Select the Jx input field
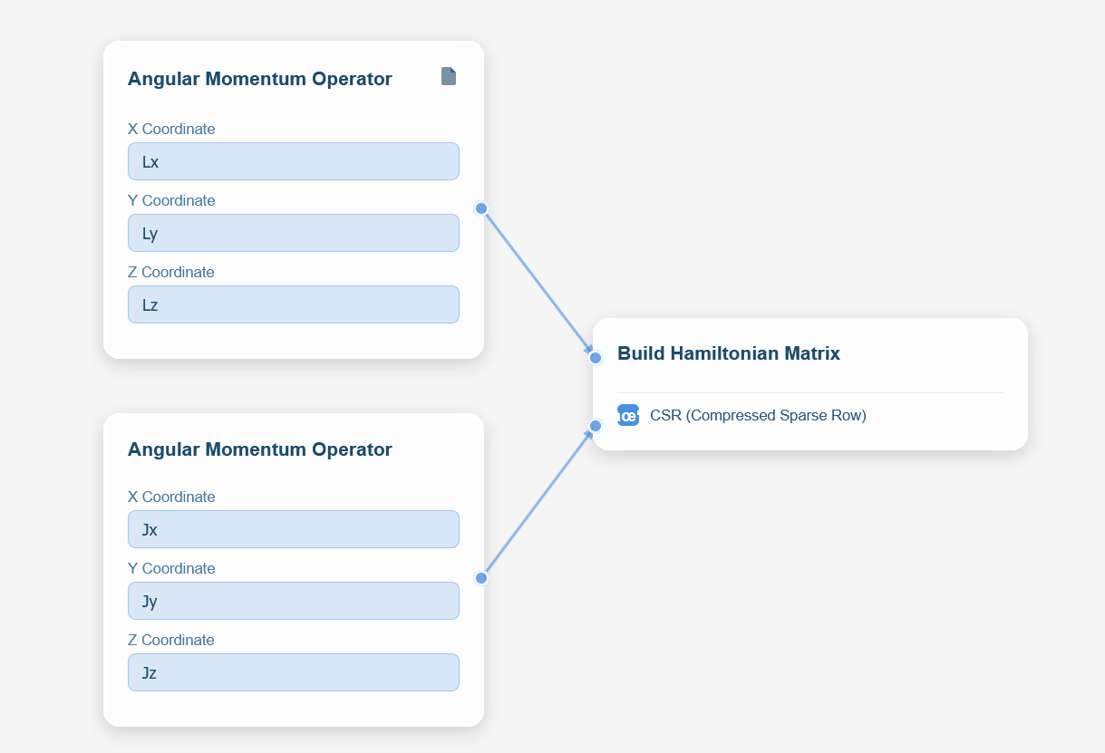This screenshot has height=753, width=1105. (293, 529)
